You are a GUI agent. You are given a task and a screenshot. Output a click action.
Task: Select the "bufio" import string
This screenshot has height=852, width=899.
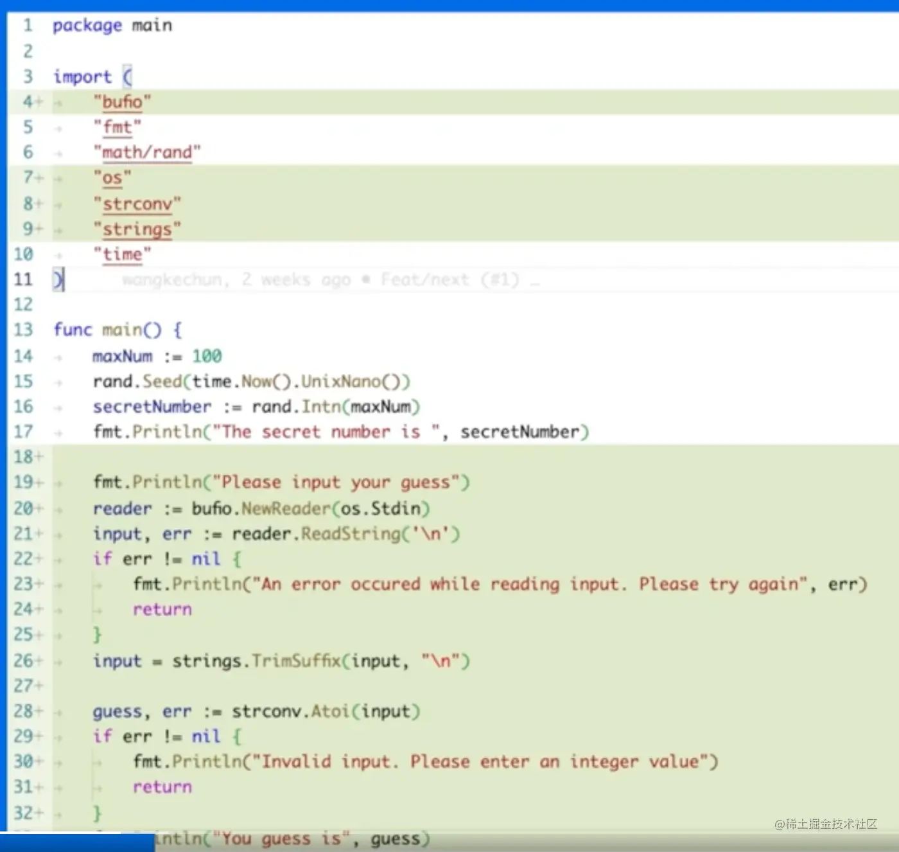(x=122, y=102)
